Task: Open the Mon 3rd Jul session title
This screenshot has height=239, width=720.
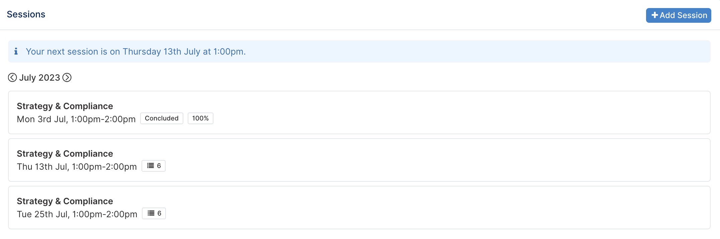Action: pos(65,106)
